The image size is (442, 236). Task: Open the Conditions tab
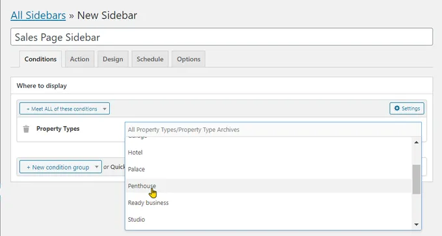click(x=40, y=59)
